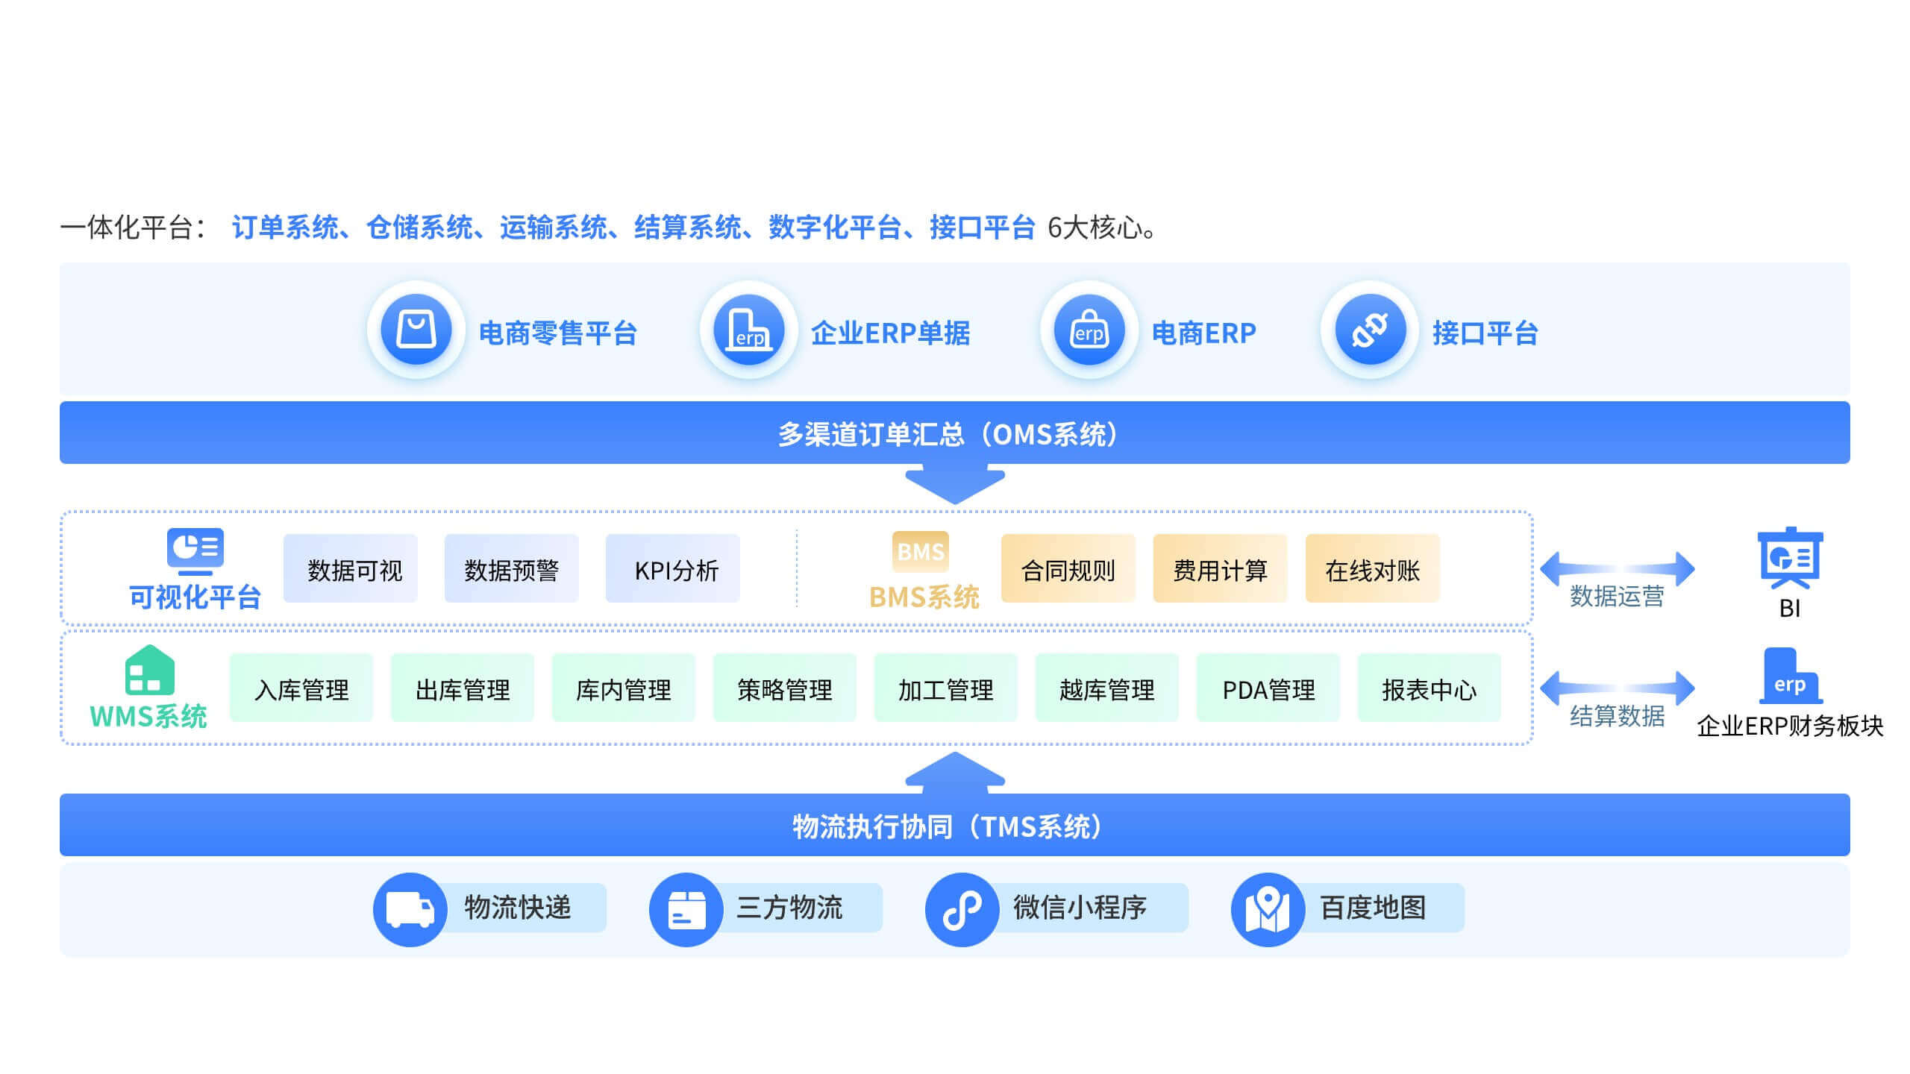Click 仓储系统 in the heading
Viewport: 1910px width, 1074px height.
(x=419, y=227)
